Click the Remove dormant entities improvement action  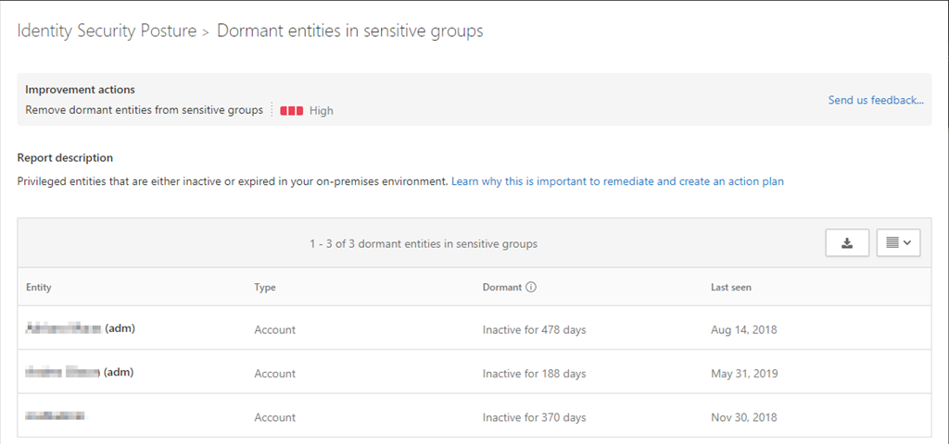click(x=144, y=110)
